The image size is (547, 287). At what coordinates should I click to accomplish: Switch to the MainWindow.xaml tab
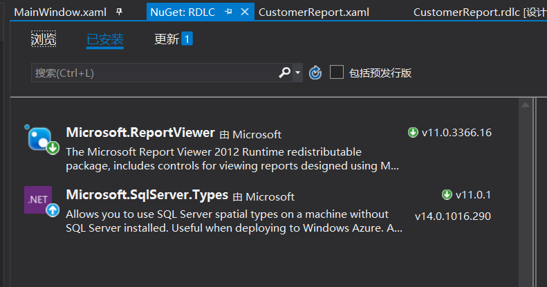click(x=60, y=12)
